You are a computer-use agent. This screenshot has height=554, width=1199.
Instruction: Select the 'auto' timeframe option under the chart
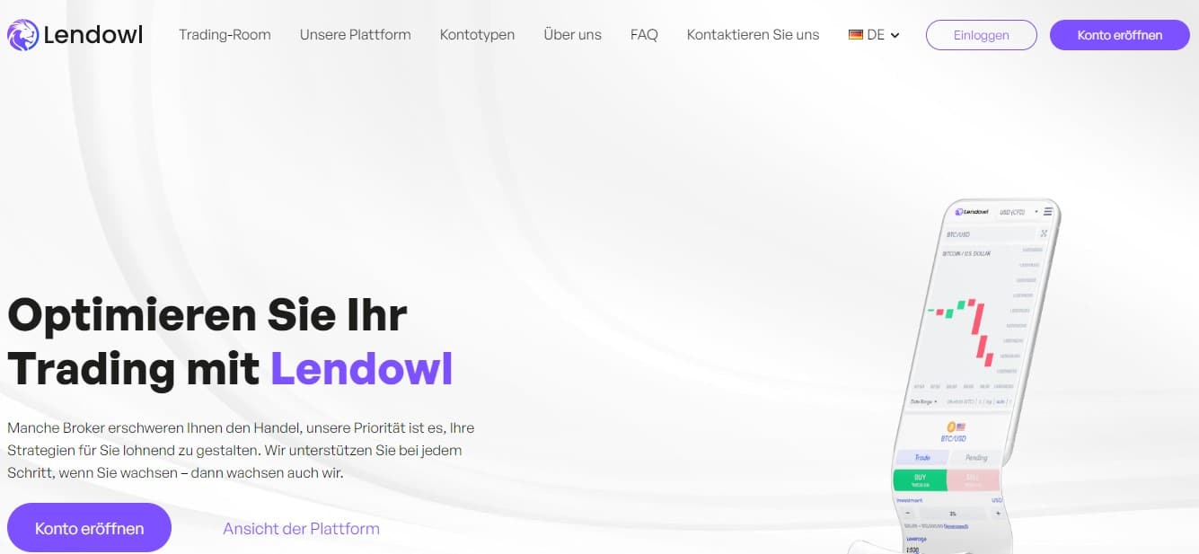coord(1000,401)
